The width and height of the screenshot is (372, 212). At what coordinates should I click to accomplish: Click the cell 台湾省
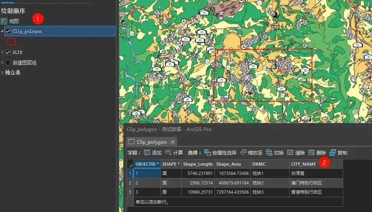316,173
